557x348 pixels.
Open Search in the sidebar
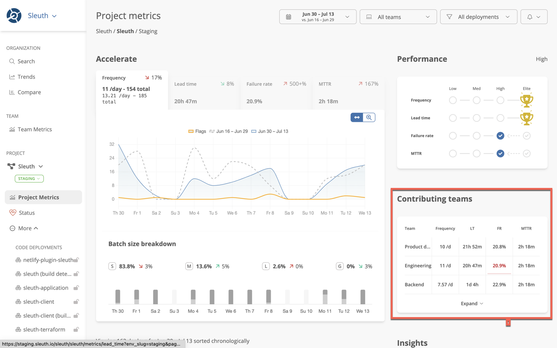[x=26, y=61]
